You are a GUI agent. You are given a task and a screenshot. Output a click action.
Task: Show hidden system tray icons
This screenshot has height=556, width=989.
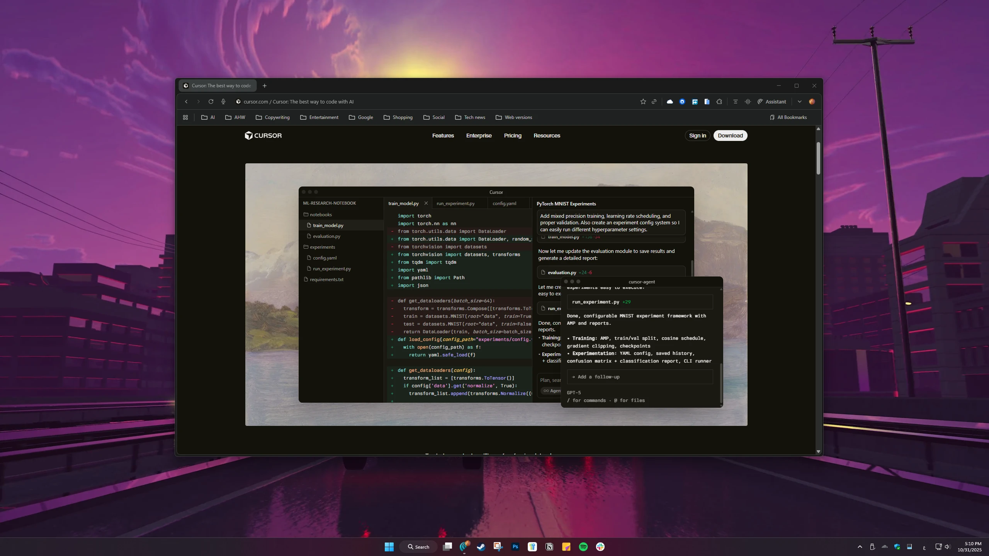click(x=860, y=547)
